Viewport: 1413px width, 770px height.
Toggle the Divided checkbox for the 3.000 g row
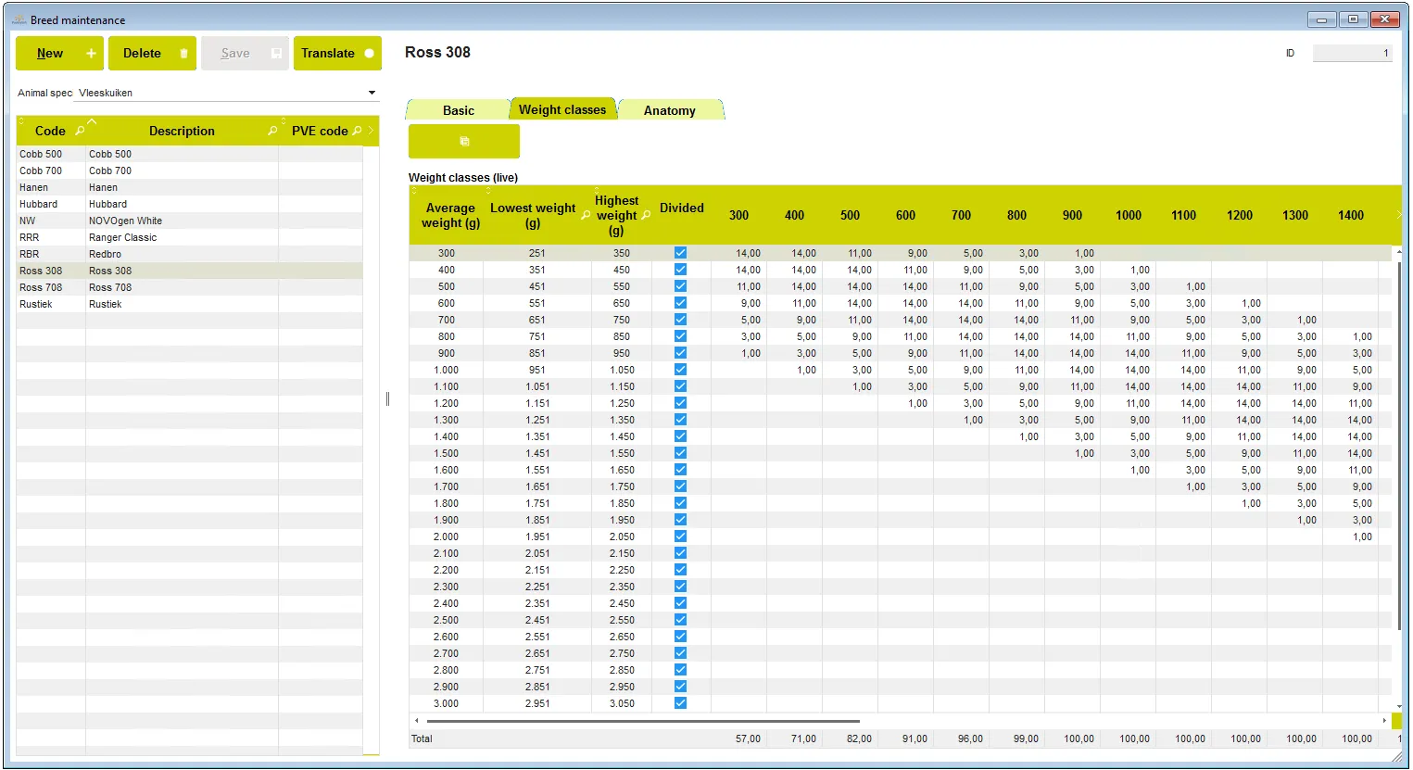click(x=680, y=703)
